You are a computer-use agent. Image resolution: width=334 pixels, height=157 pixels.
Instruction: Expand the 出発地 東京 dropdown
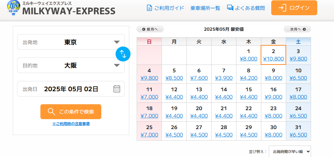pos(117,42)
